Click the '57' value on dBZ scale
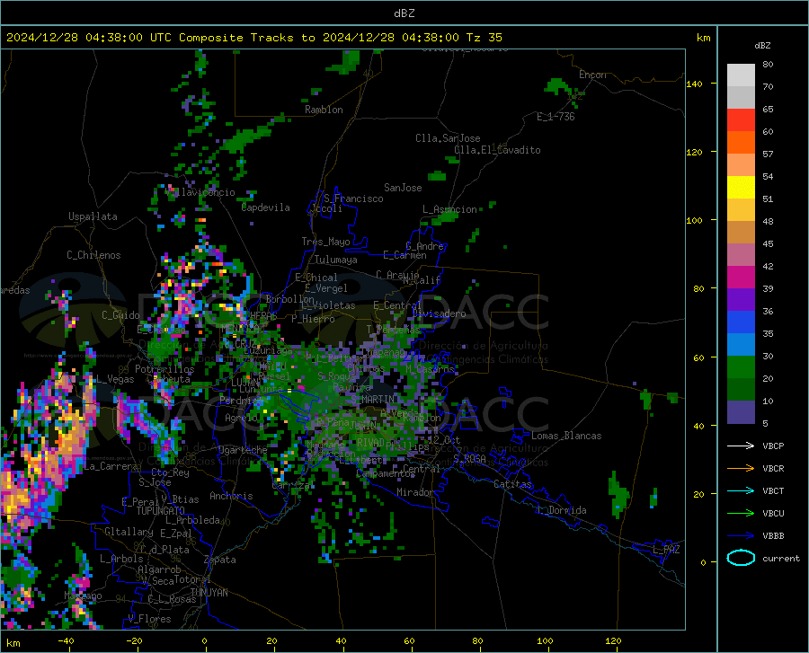 (768, 154)
